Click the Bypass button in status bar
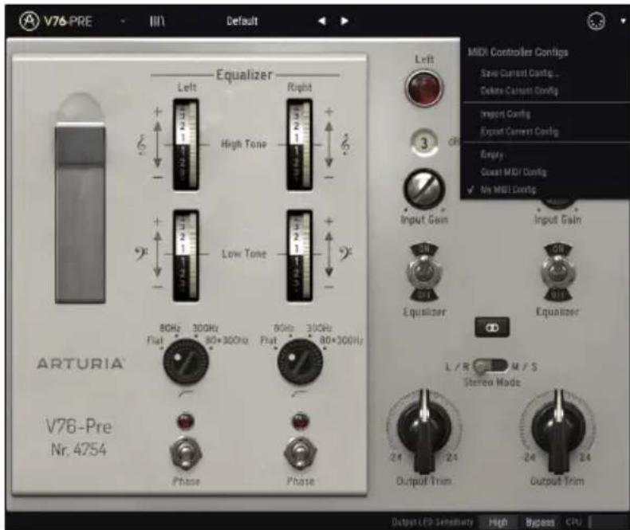This screenshot has height=530, width=630. tap(540, 522)
